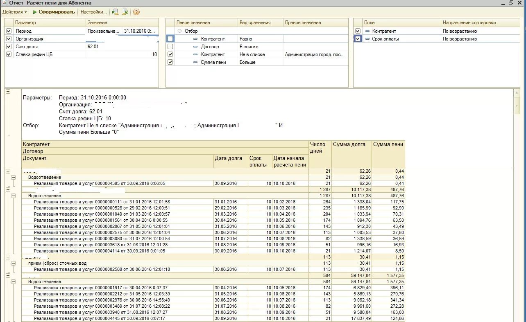Toggle the Контрагент sort field checkbox
Image resolution: width=526 pixels, height=322 pixels.
(358, 31)
